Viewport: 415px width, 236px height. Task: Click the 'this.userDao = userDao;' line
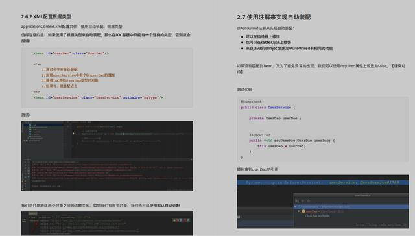pyautogui.click(x=281, y=146)
